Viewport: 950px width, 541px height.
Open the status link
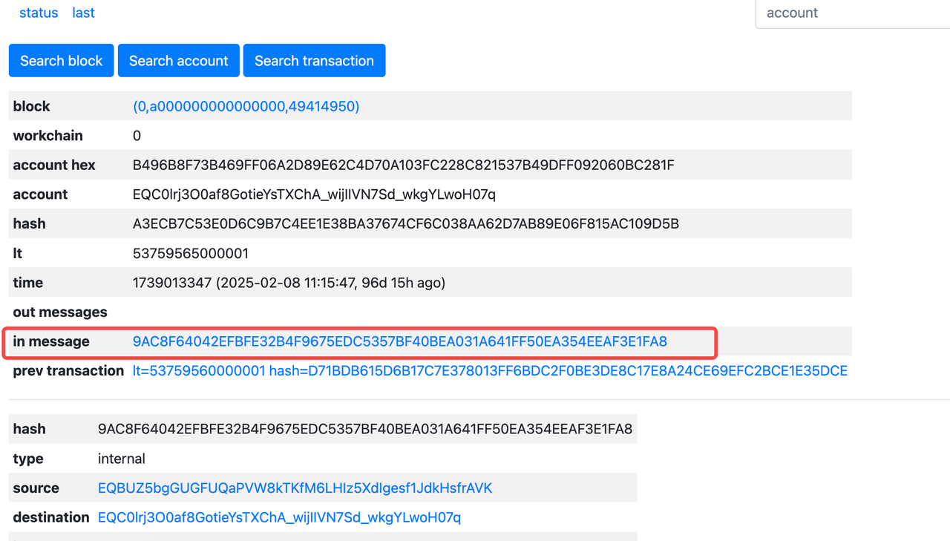[39, 13]
